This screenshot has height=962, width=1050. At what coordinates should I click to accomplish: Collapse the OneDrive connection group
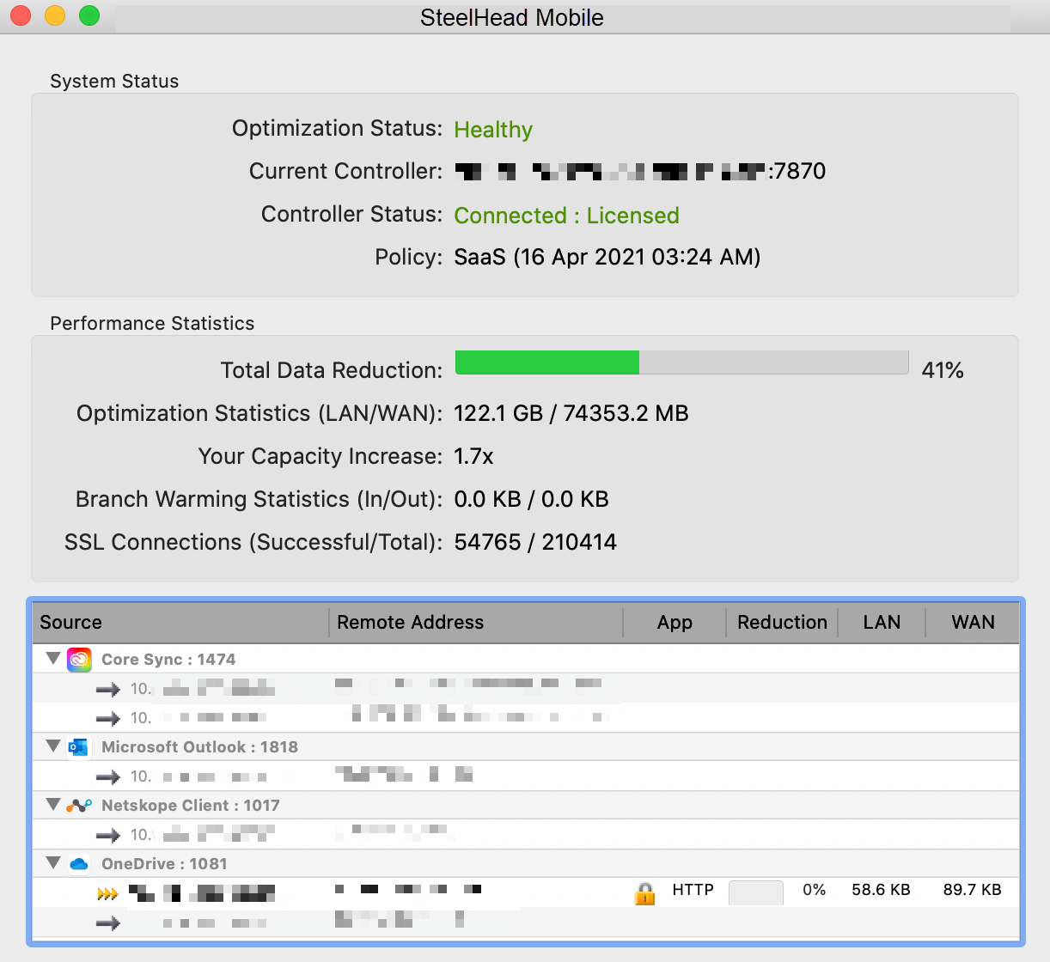[53, 863]
